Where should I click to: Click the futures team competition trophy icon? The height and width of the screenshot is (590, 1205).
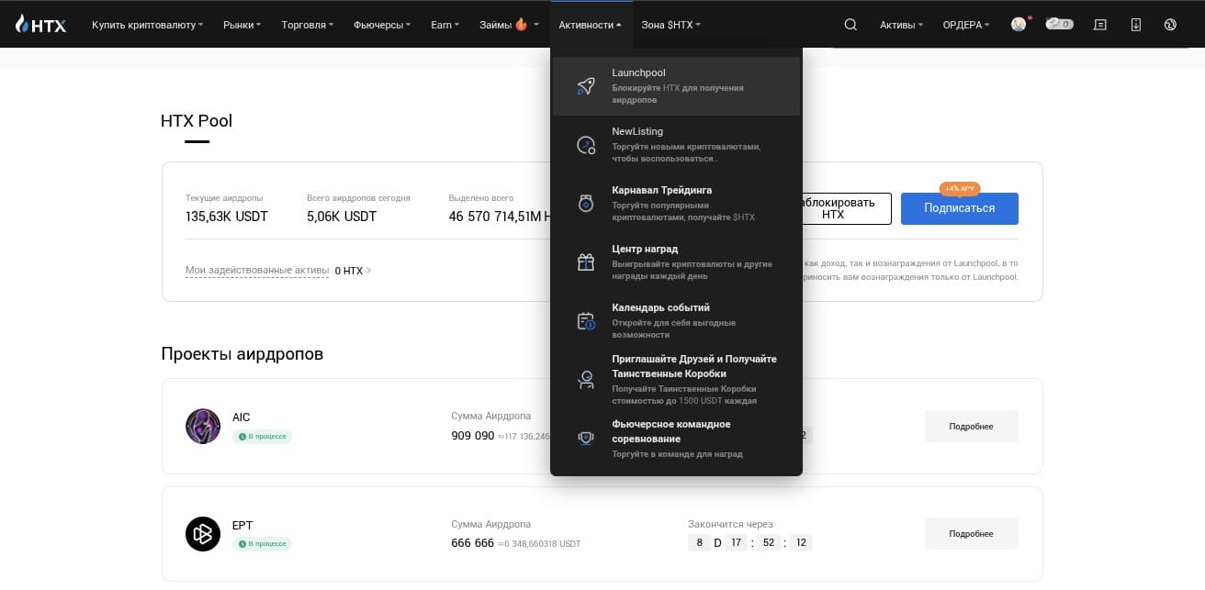pyautogui.click(x=586, y=439)
